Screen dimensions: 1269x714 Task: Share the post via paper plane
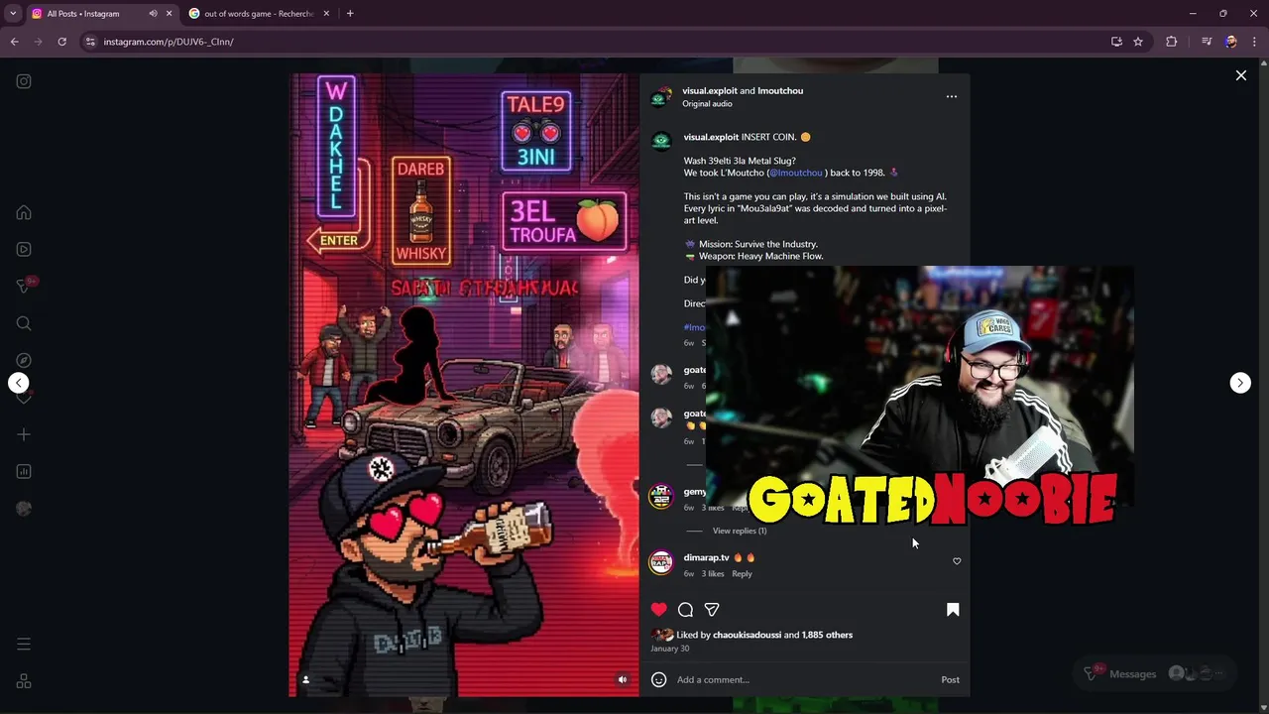712,609
